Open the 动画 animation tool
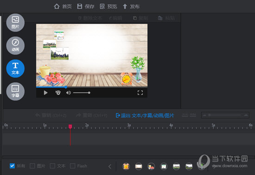The image size is (255, 175). 15,45
